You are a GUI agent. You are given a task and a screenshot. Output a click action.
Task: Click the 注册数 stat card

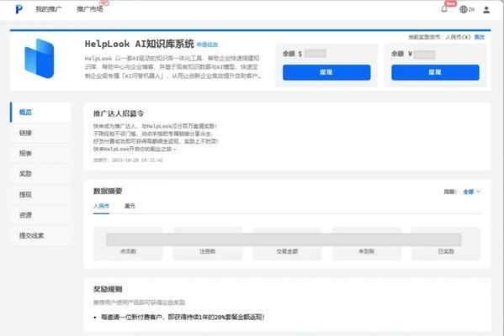coord(208,244)
